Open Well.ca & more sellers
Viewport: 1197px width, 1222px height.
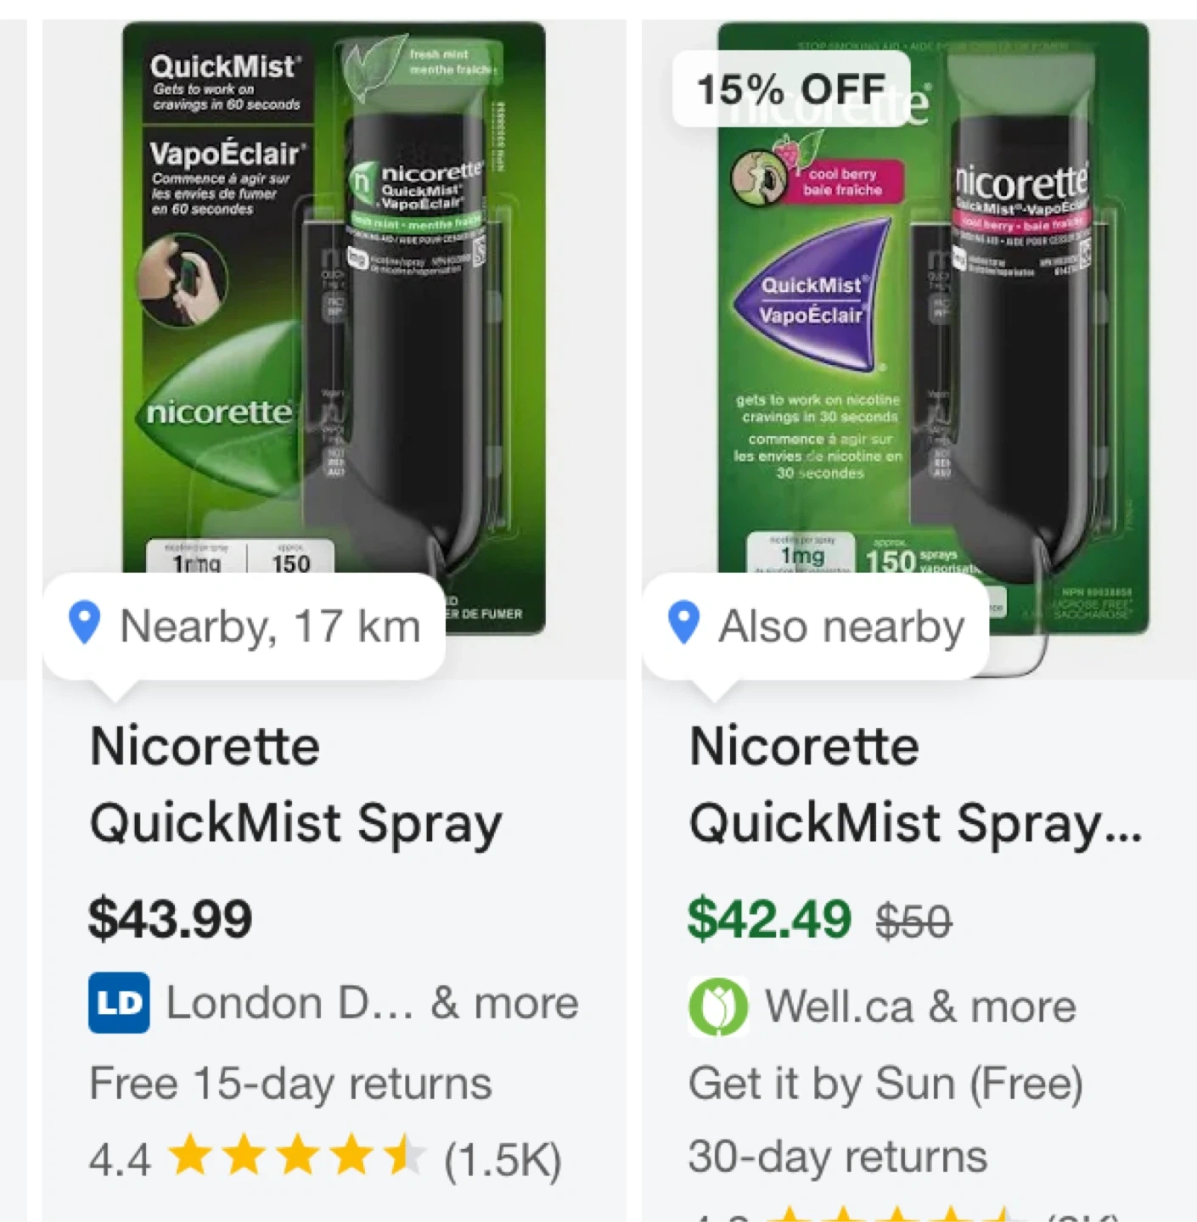(x=920, y=1006)
